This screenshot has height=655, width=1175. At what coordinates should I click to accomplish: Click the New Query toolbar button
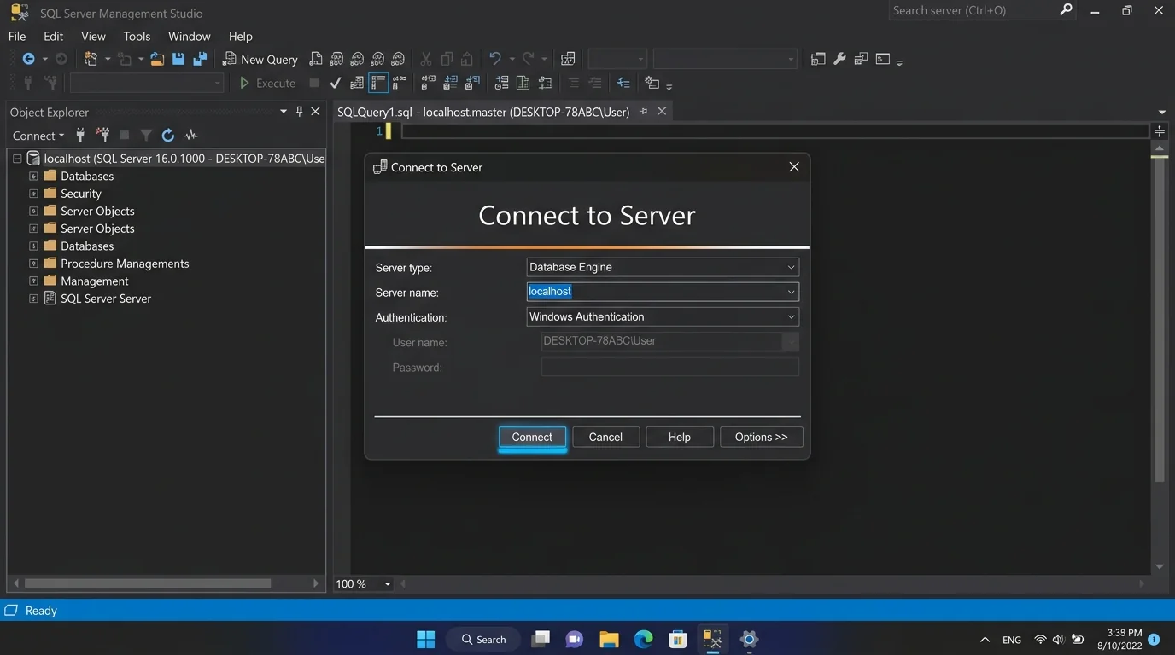(260, 59)
